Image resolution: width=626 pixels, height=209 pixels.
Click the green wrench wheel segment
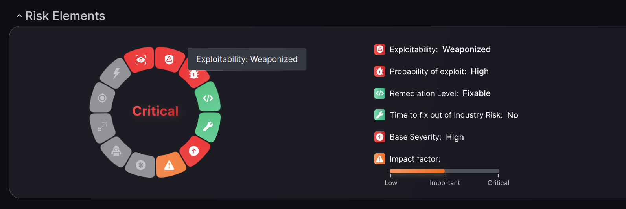(208, 127)
